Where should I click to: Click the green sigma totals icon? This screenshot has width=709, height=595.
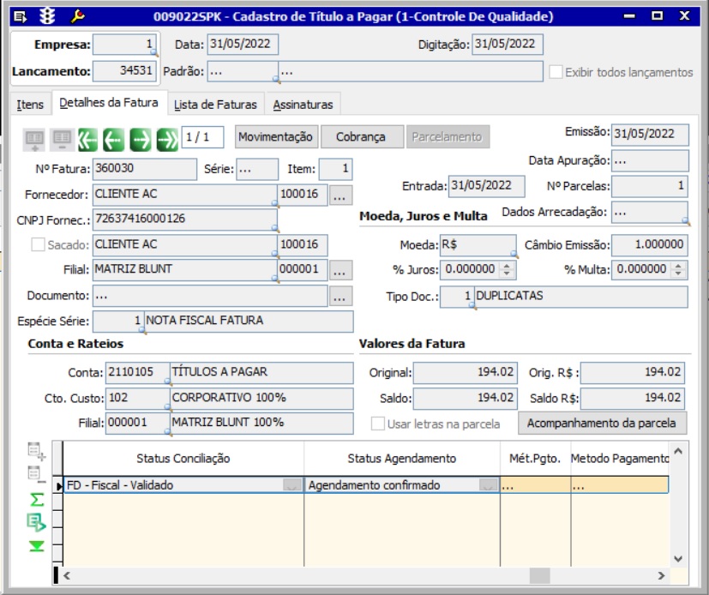[x=37, y=499]
